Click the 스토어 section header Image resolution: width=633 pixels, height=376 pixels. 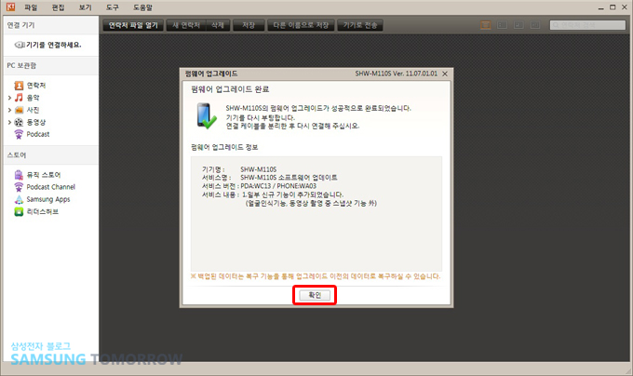(51, 154)
